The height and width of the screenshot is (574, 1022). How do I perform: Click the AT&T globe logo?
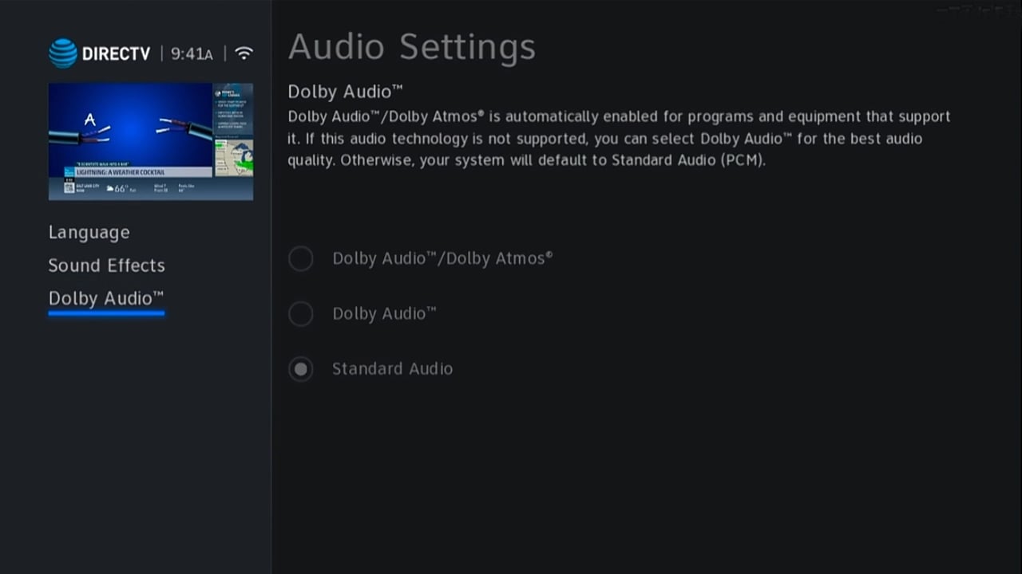(63, 53)
